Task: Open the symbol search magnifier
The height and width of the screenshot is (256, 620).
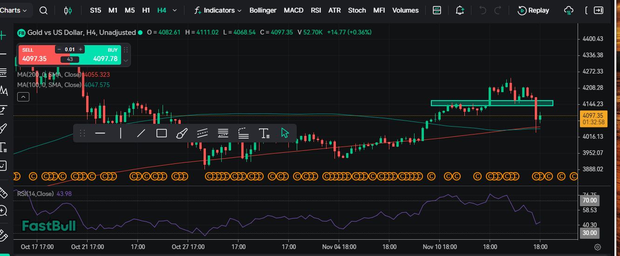Action: (43, 10)
